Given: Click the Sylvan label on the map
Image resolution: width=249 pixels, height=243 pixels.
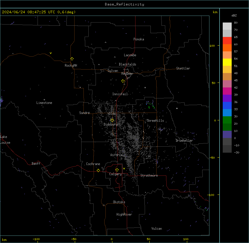Looking at the screenshot, I should [x=113, y=71].
